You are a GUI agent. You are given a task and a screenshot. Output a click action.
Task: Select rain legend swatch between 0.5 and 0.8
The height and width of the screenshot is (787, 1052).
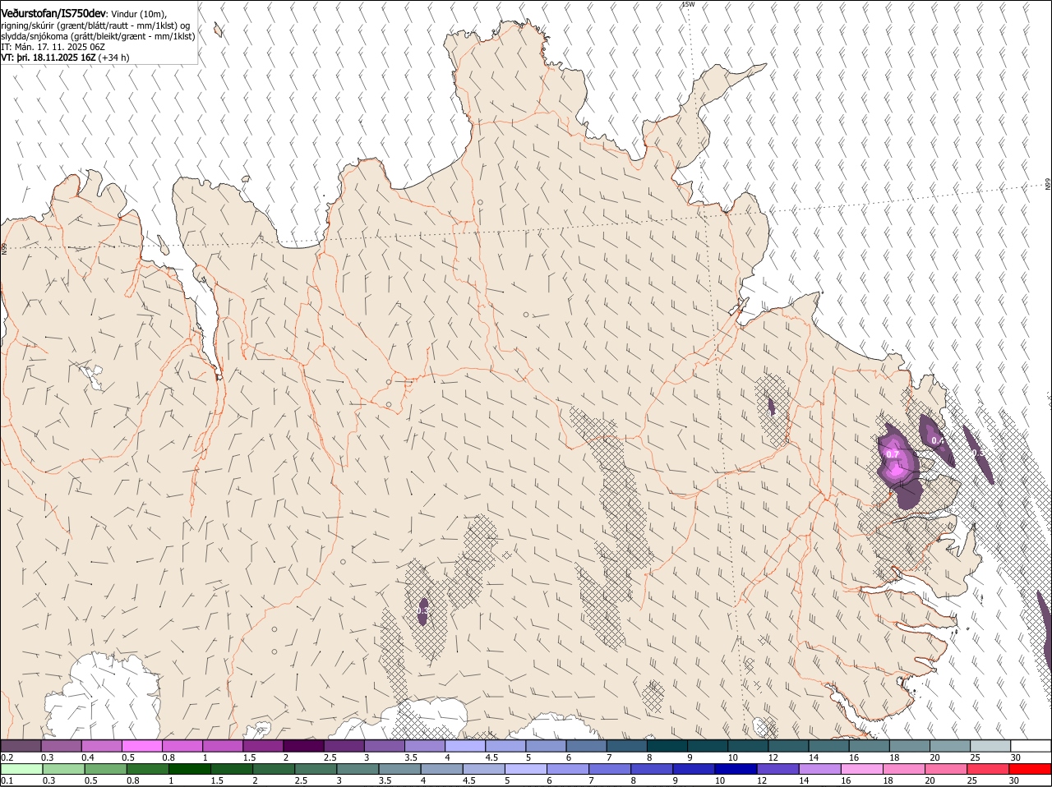point(105,769)
